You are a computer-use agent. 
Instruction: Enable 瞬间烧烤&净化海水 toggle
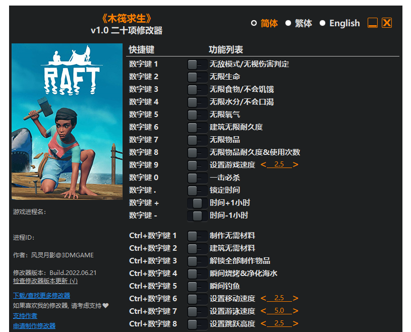[x=197, y=273]
